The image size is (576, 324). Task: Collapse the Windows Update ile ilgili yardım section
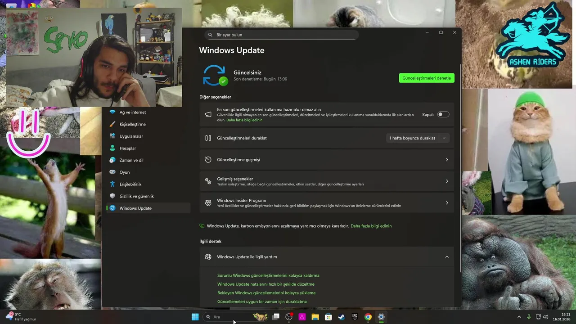point(447,257)
